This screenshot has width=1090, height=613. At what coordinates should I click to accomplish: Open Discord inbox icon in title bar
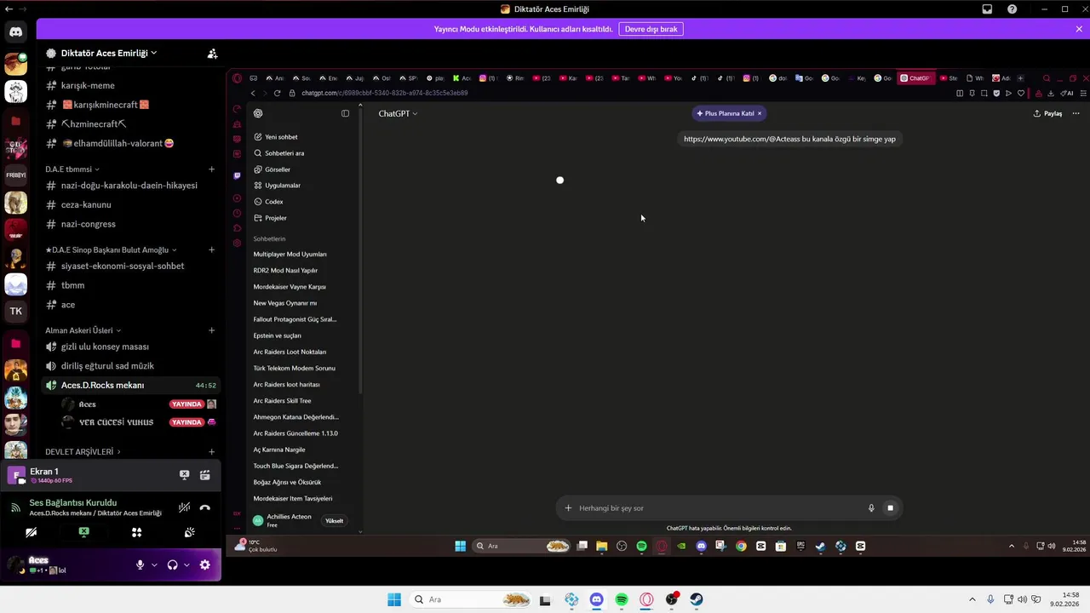coord(987,9)
